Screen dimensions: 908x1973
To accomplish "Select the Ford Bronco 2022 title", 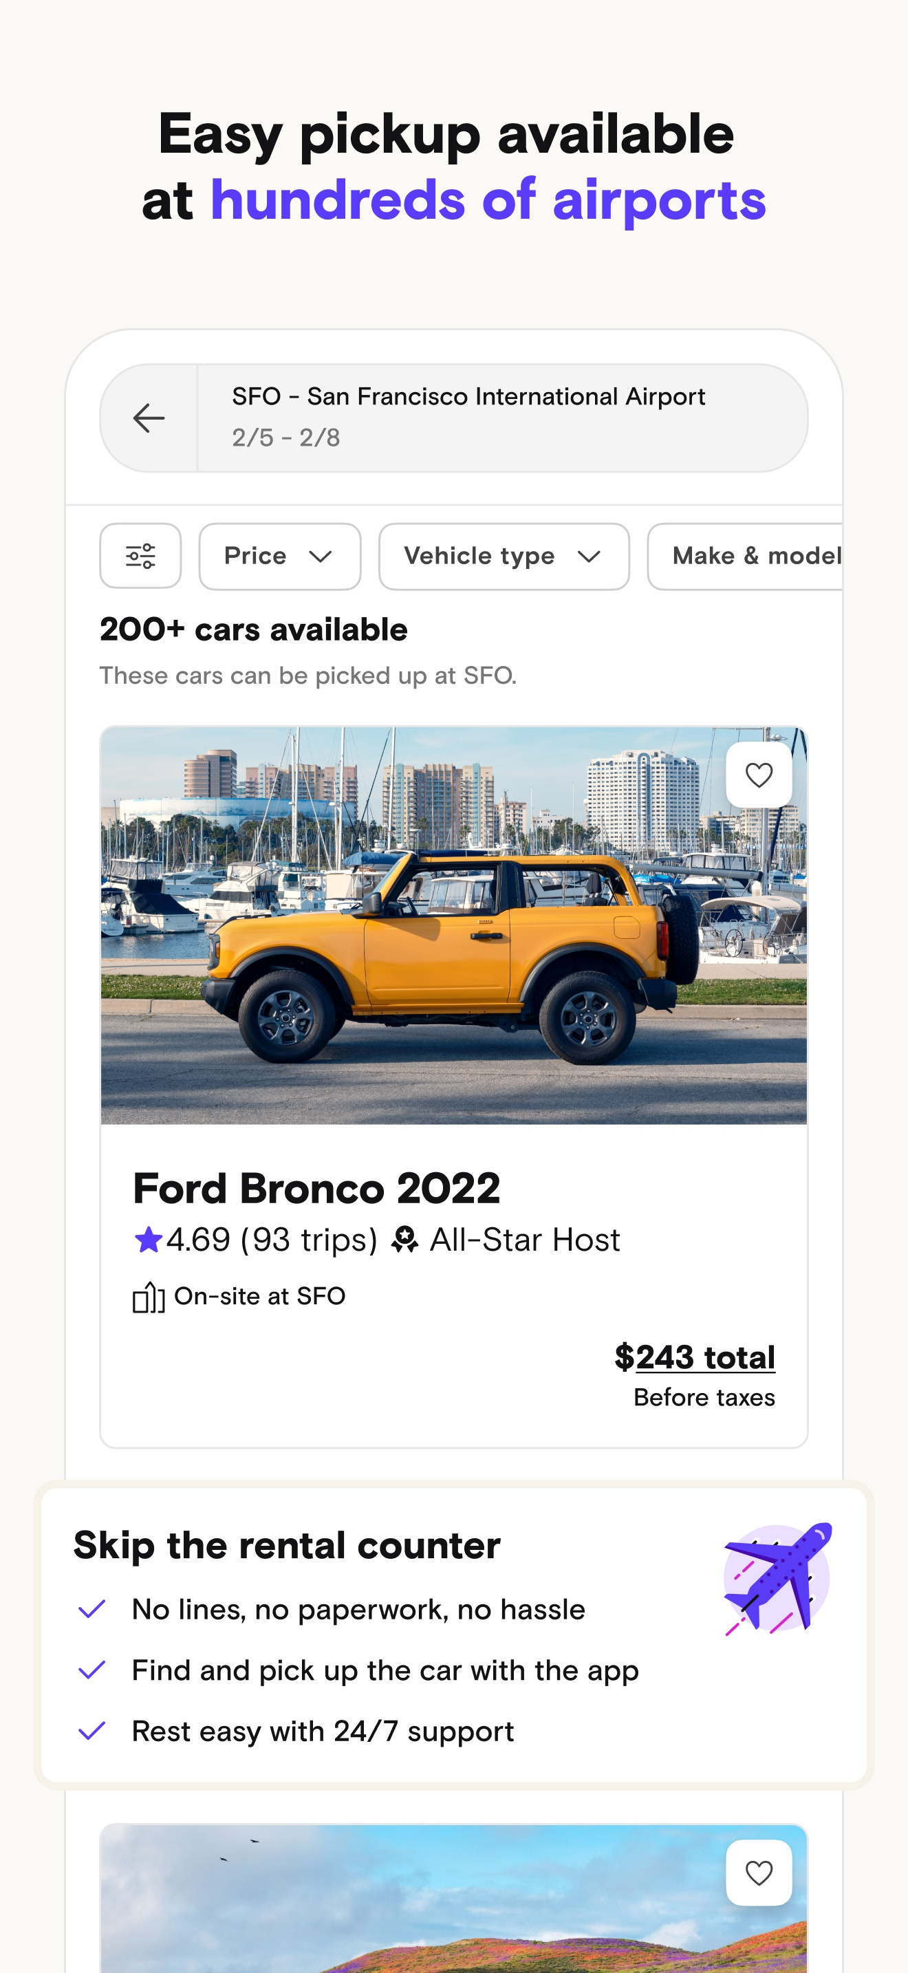I will 316,1188.
